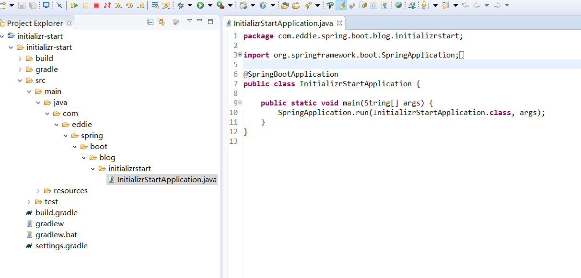Click the New Java Package icon
Viewport: 581px width, 278px height.
(x=243, y=5)
